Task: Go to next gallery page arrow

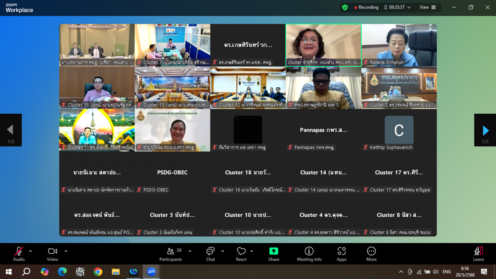Action: click(x=485, y=130)
